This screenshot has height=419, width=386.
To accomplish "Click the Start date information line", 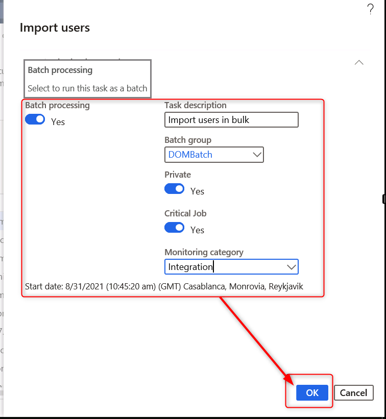I will [x=164, y=286].
